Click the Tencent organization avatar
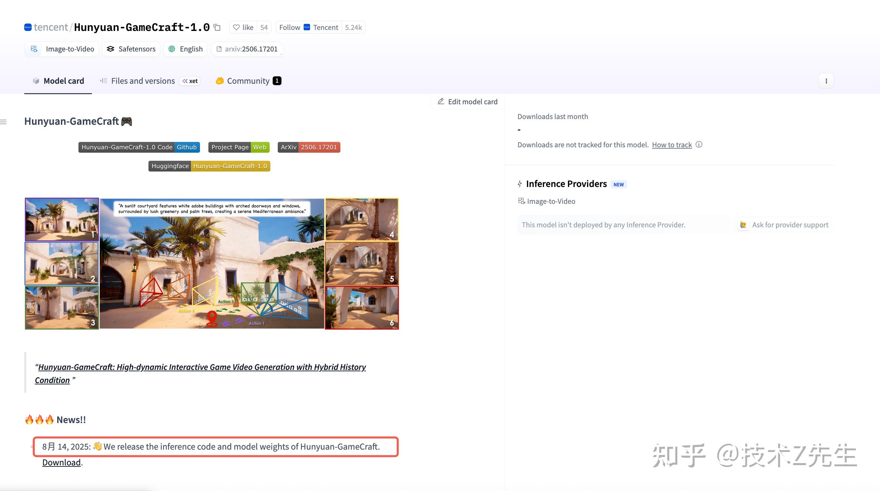 (x=28, y=27)
